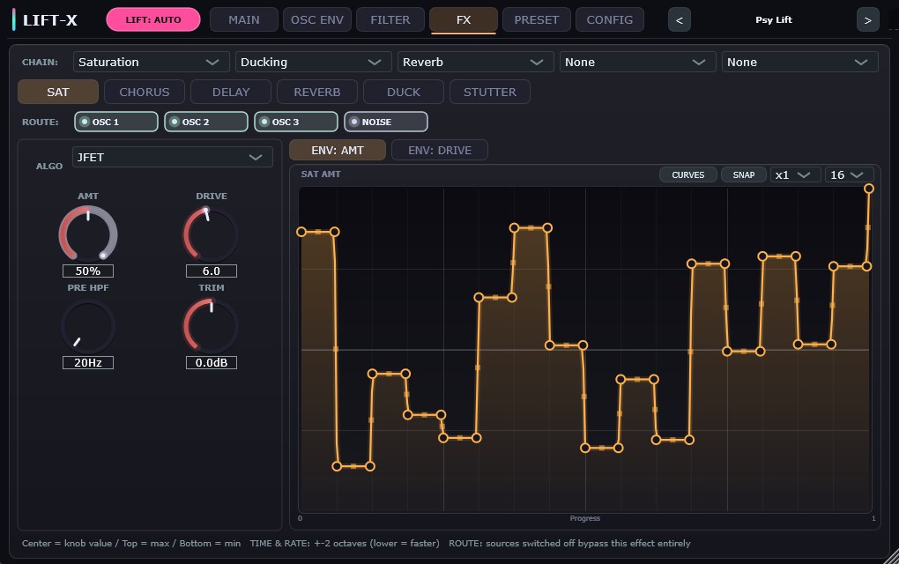Select the FX tab
Image resolution: width=899 pixels, height=564 pixels.
[x=464, y=19]
